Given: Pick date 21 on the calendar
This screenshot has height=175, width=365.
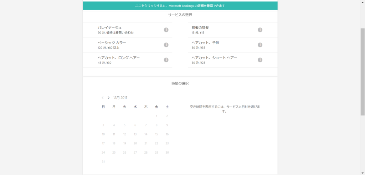Looking at the screenshot, I should pos(146,143).
